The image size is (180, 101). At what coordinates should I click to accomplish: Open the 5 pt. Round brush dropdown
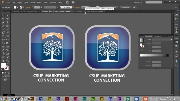73,7
